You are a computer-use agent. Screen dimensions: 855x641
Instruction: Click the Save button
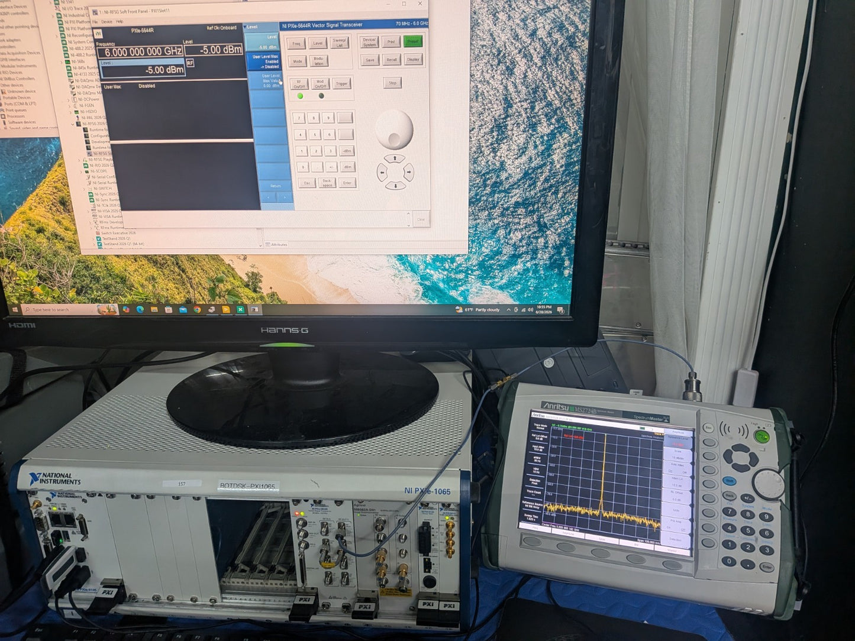(370, 60)
